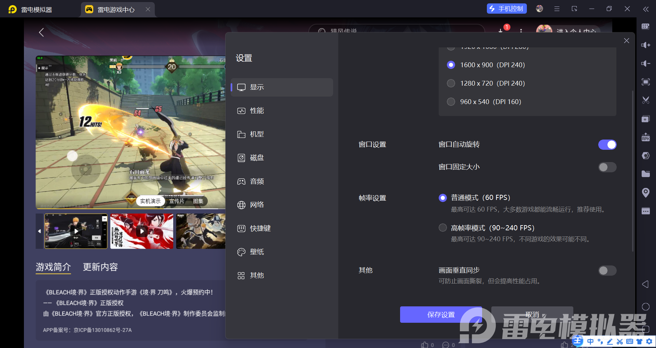656x348 pixels.
Task: Open the APK install tool
Action: click(645, 137)
